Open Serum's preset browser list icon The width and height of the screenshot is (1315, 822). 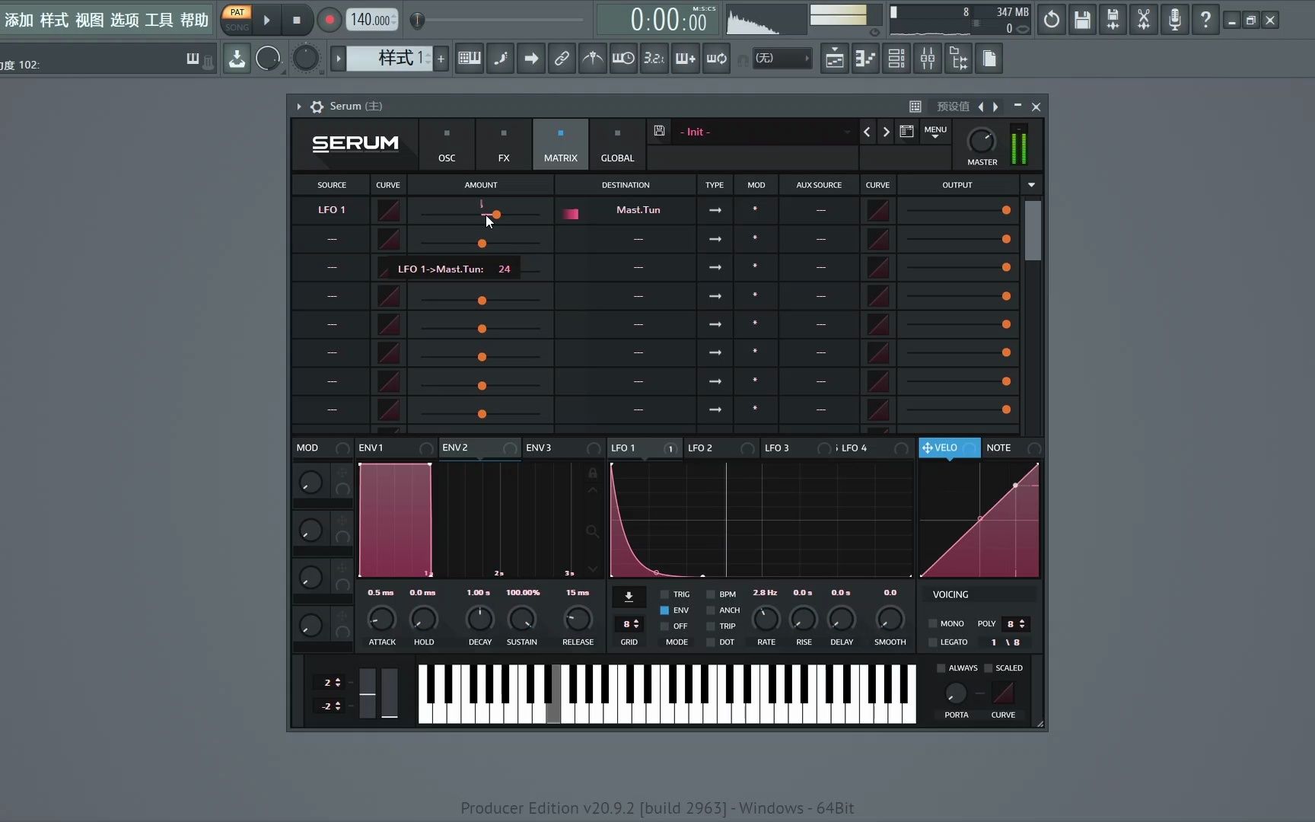[x=906, y=132]
